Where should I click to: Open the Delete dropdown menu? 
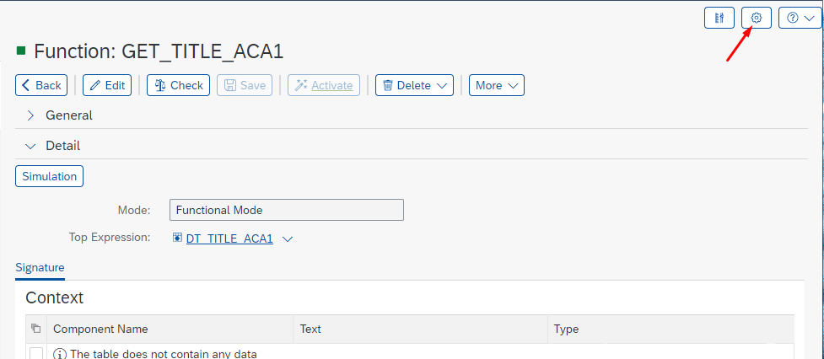click(414, 85)
